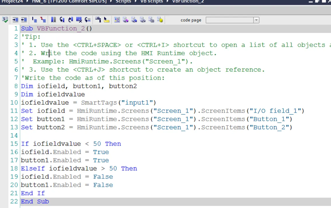Viewport: 331px width, 208px height.
Task: Click line number 14 in gutter
Action: click(x=14, y=136)
